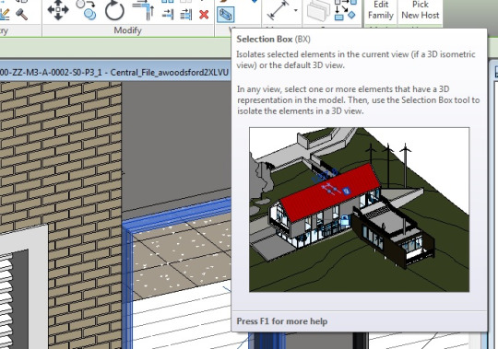Activate the Rotate tool
Screen dimensions: 498x349
[114, 10]
